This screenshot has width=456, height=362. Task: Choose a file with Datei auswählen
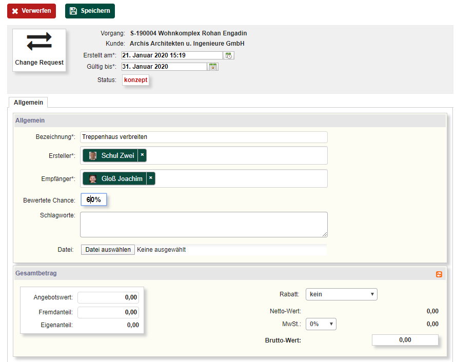point(108,250)
